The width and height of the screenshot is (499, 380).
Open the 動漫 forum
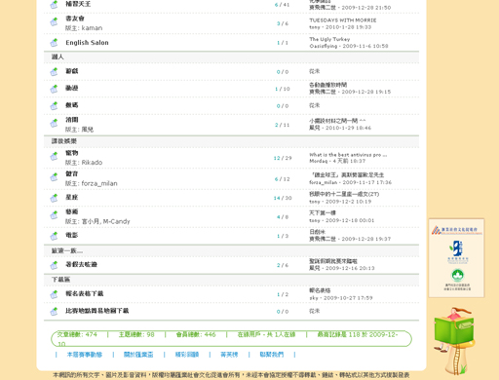click(72, 88)
